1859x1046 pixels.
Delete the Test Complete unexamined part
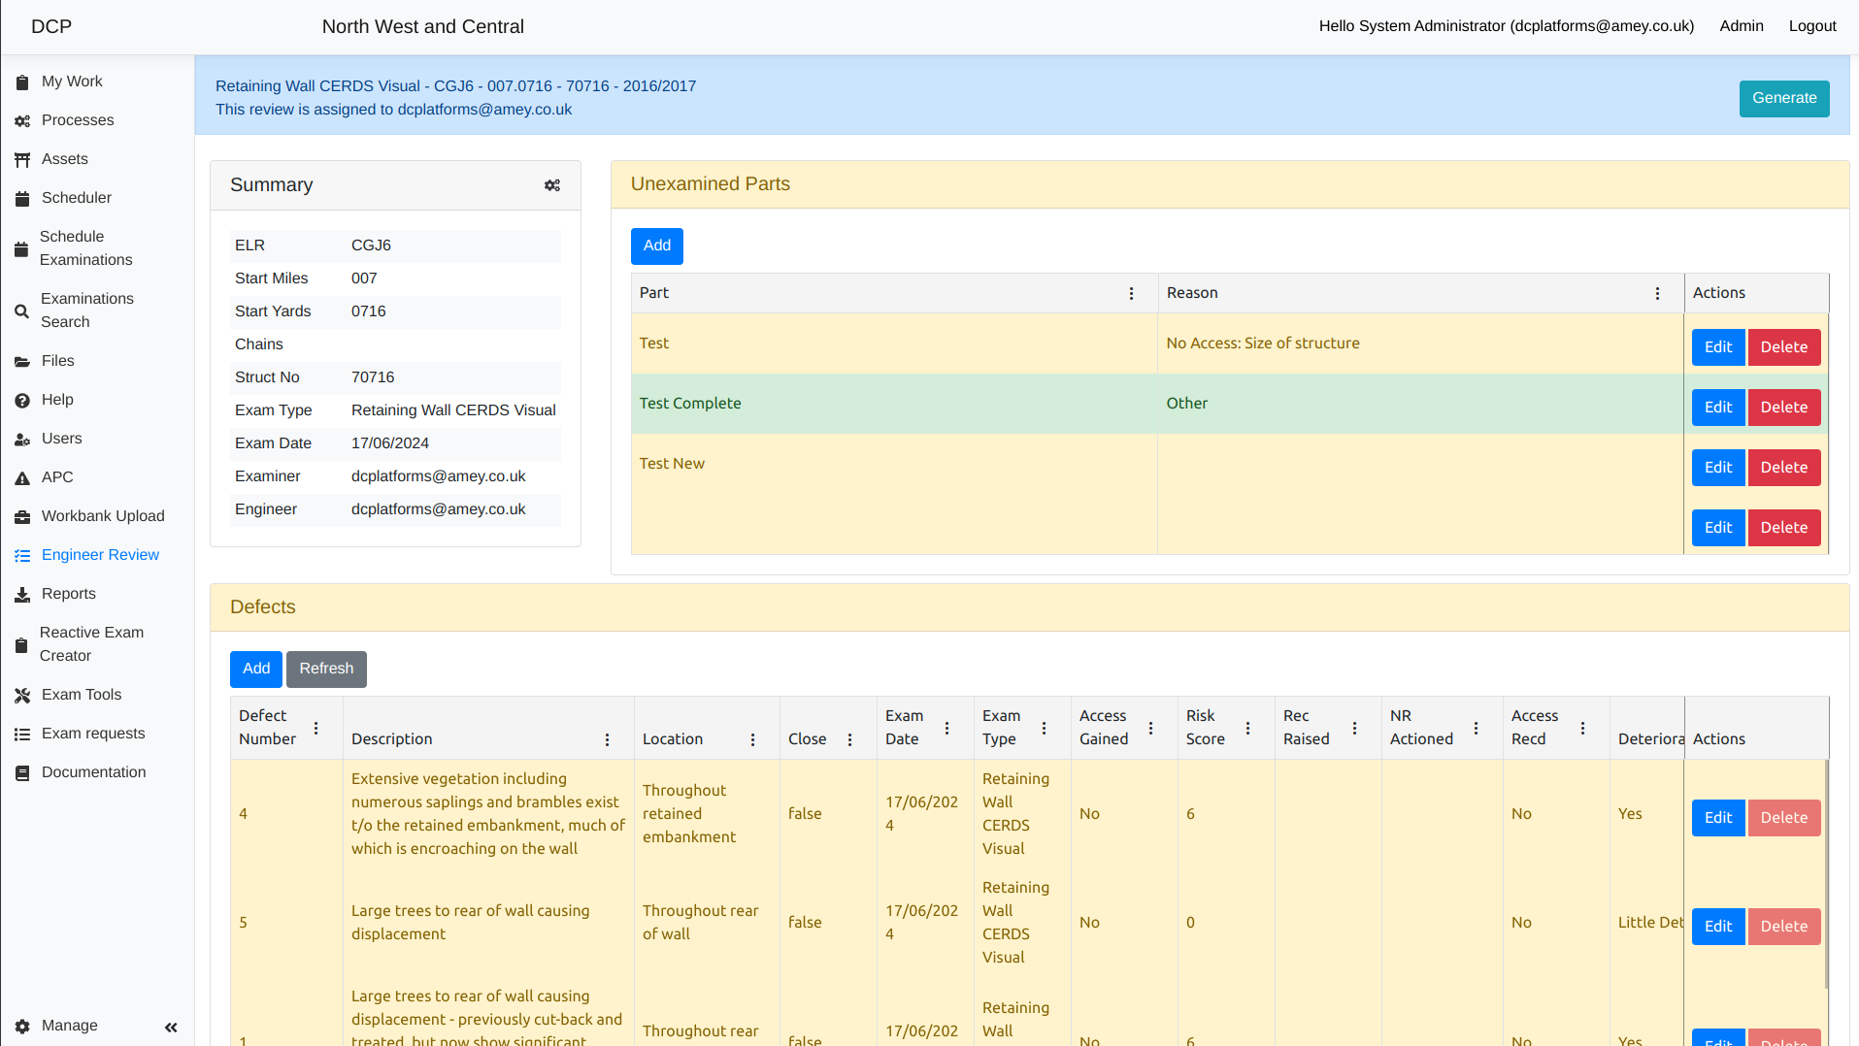[1783, 408]
